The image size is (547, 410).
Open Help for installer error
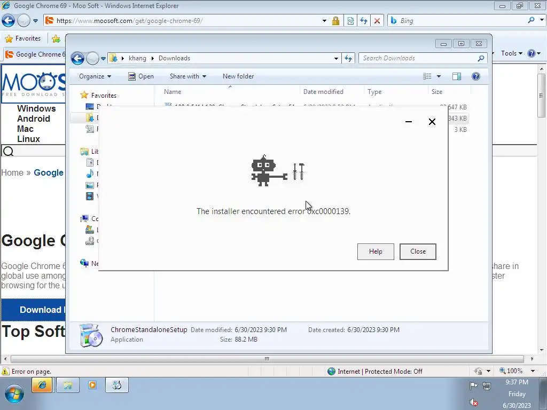(x=376, y=251)
